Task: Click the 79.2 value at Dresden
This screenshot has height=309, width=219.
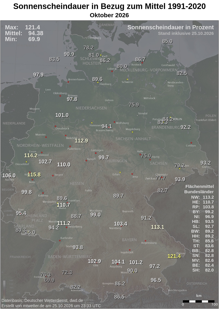Action: click(180, 166)
